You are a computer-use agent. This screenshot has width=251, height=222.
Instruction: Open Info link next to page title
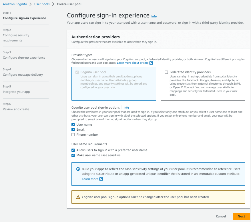click(x=154, y=17)
